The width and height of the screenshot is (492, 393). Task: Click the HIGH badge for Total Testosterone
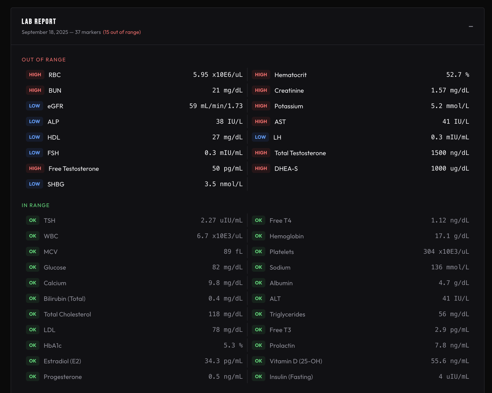[x=261, y=153]
